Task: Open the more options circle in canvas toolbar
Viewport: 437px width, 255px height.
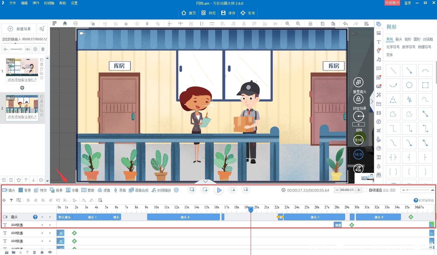Action: pos(76,24)
